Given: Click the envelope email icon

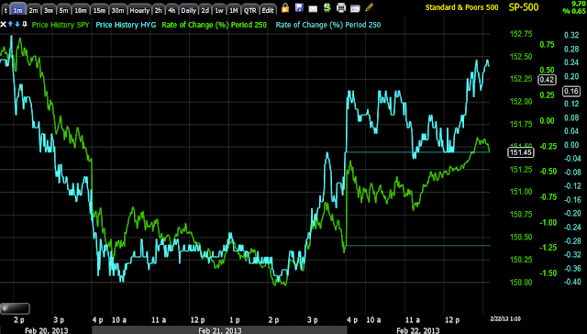Looking at the screenshot, I should (313, 8).
